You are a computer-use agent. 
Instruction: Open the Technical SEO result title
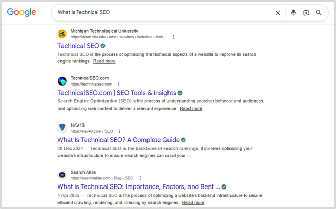pyautogui.click(x=78, y=46)
